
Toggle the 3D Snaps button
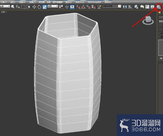pyautogui.click(x=78, y=7)
